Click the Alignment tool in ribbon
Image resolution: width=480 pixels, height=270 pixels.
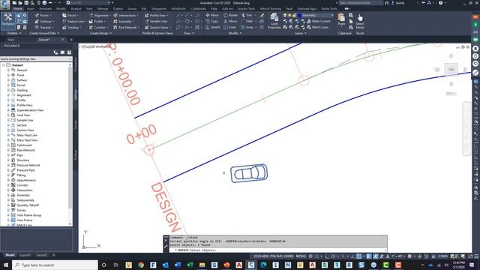(99, 15)
